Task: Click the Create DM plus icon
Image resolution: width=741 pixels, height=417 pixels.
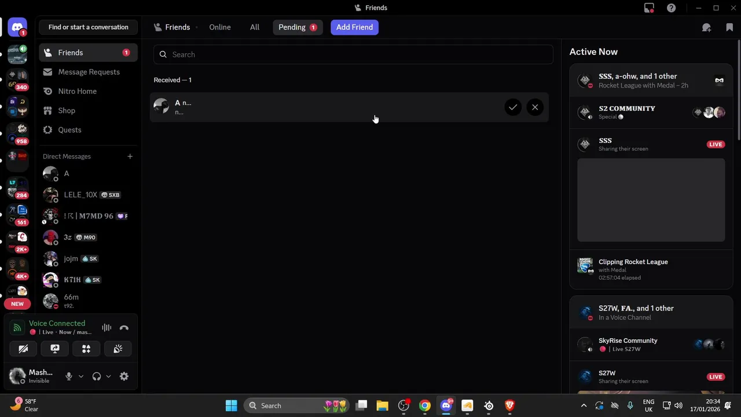Action: (130, 156)
